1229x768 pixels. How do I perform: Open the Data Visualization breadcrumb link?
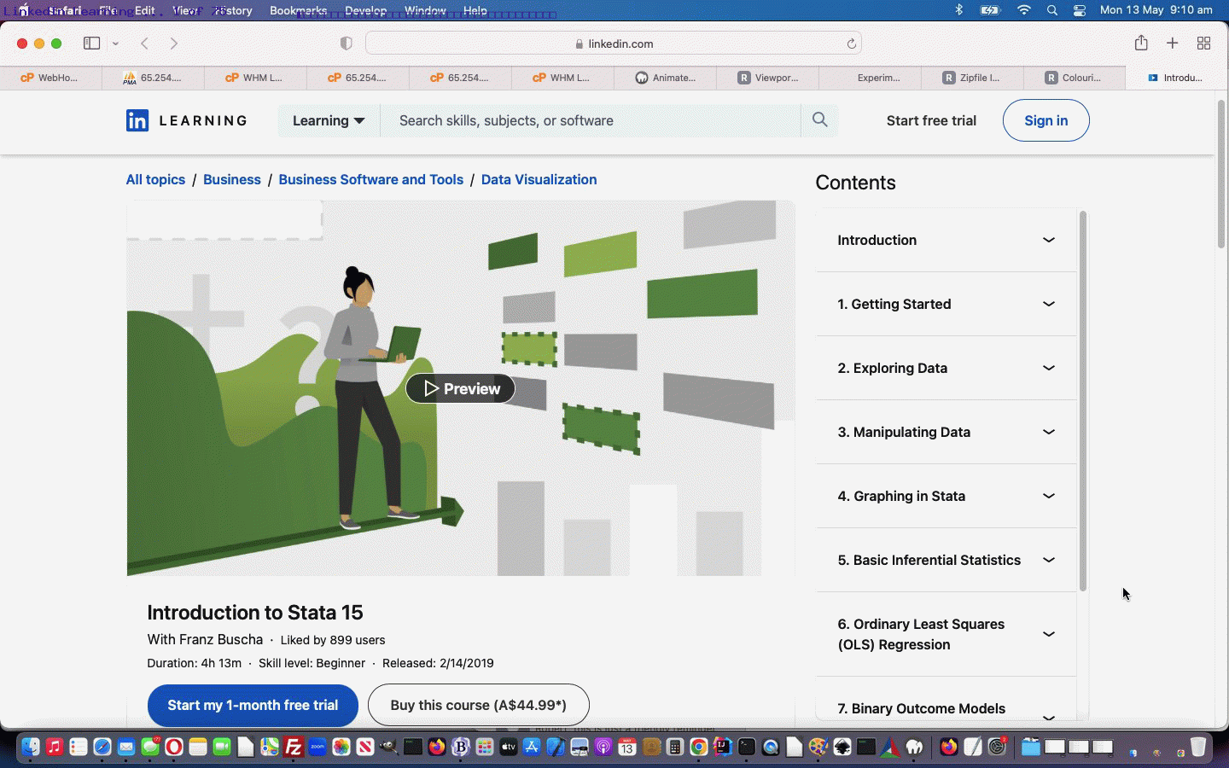539,179
